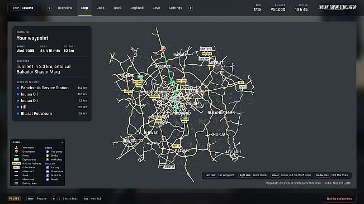Go to the Logbook tab
Image resolution: width=364 pixels, height=204 pixels.
pyautogui.click(x=137, y=8)
